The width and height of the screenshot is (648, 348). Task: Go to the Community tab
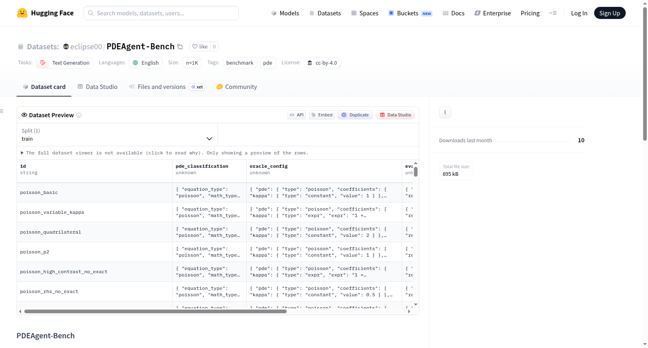[237, 86]
